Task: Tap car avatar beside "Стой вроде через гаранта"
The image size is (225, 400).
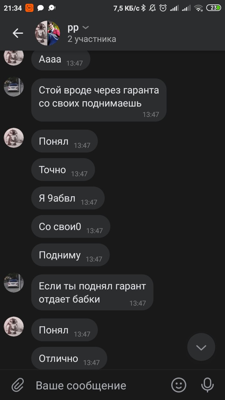Action: [14, 87]
